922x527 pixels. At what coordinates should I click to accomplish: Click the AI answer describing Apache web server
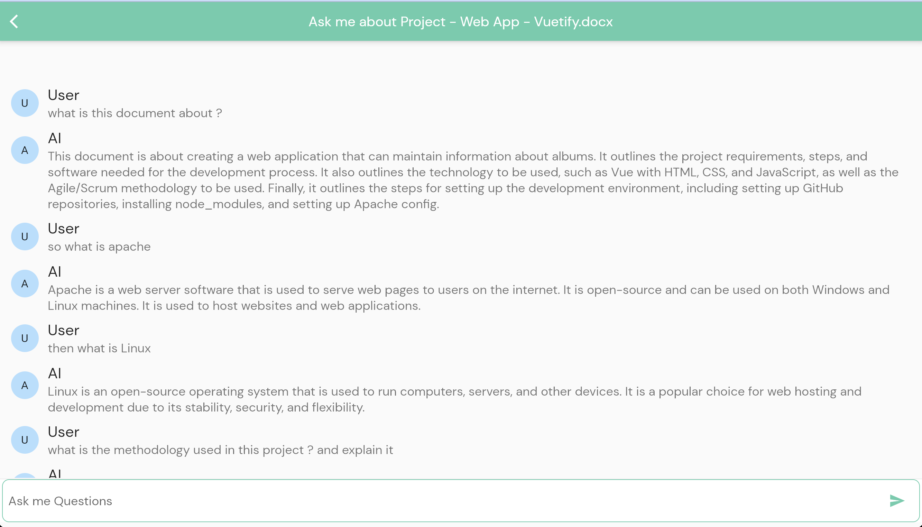click(468, 298)
